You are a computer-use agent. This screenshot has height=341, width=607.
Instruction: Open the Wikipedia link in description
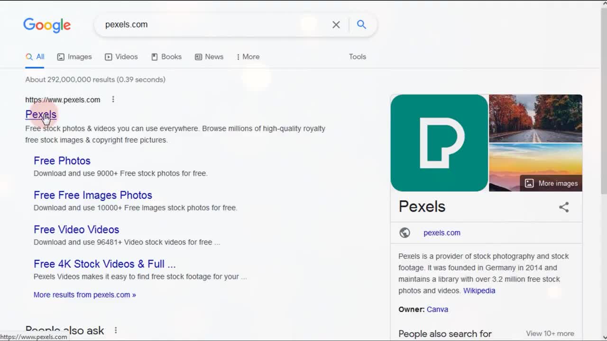[479, 291]
